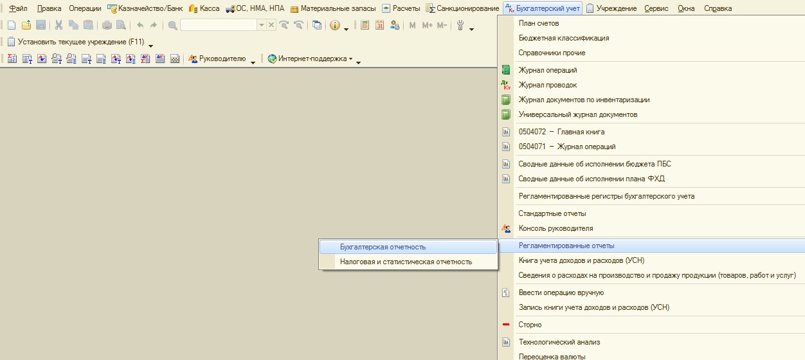Click the wrench settings icon
This screenshot has width=805, height=360.
click(x=460, y=25)
